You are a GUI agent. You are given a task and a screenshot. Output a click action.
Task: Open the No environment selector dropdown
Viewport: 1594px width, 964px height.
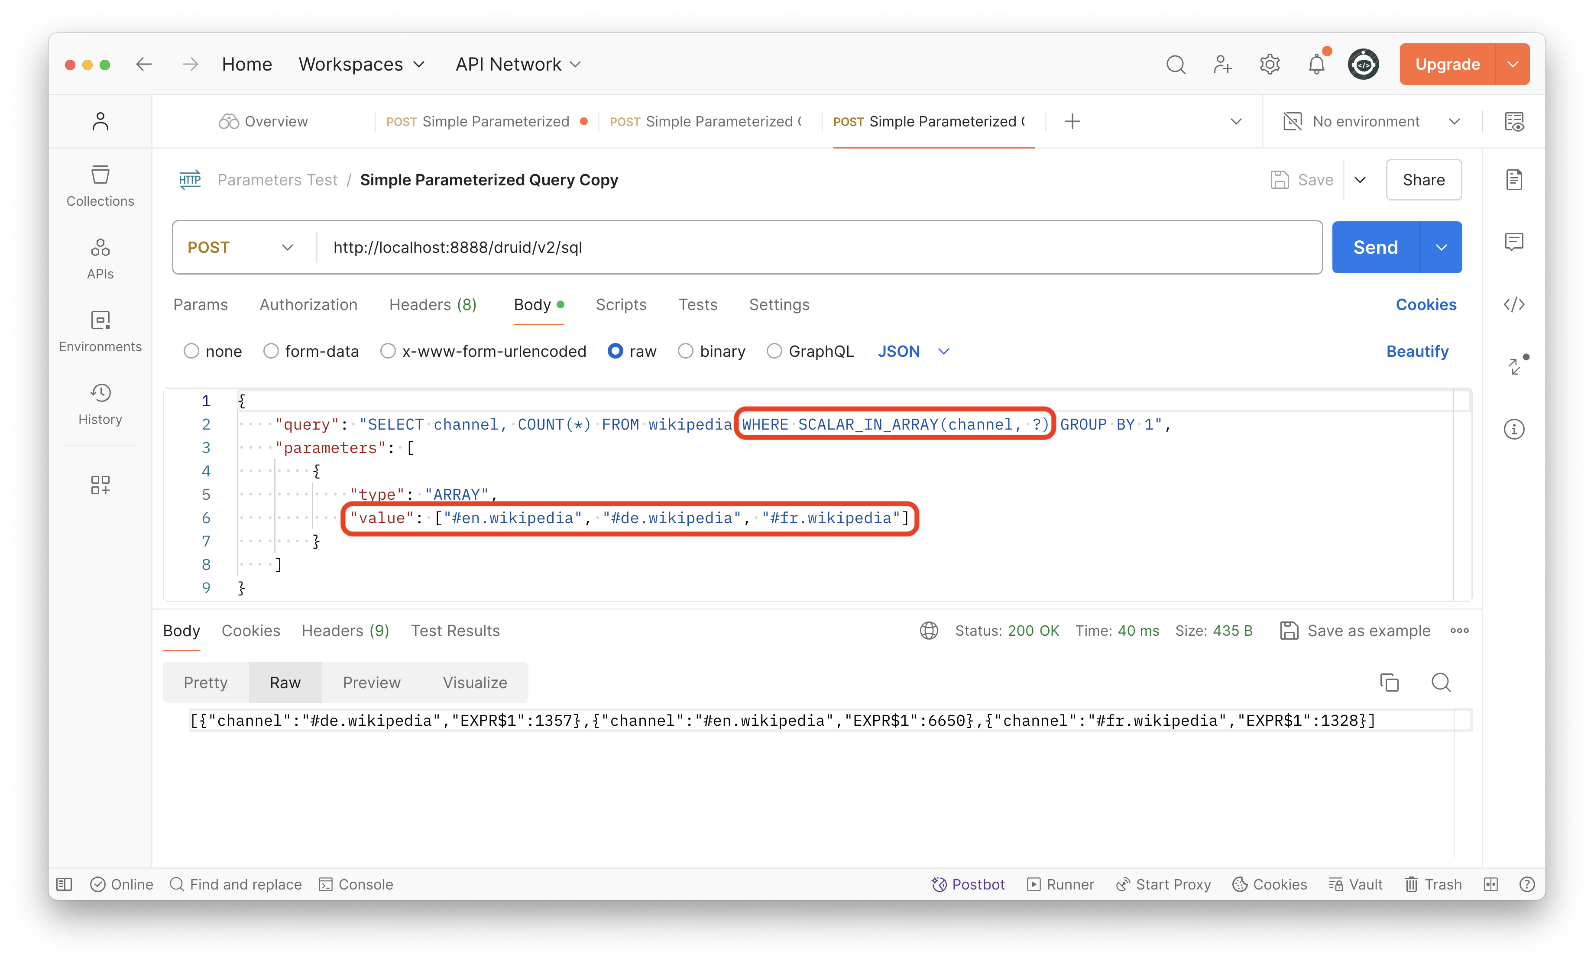click(1371, 121)
